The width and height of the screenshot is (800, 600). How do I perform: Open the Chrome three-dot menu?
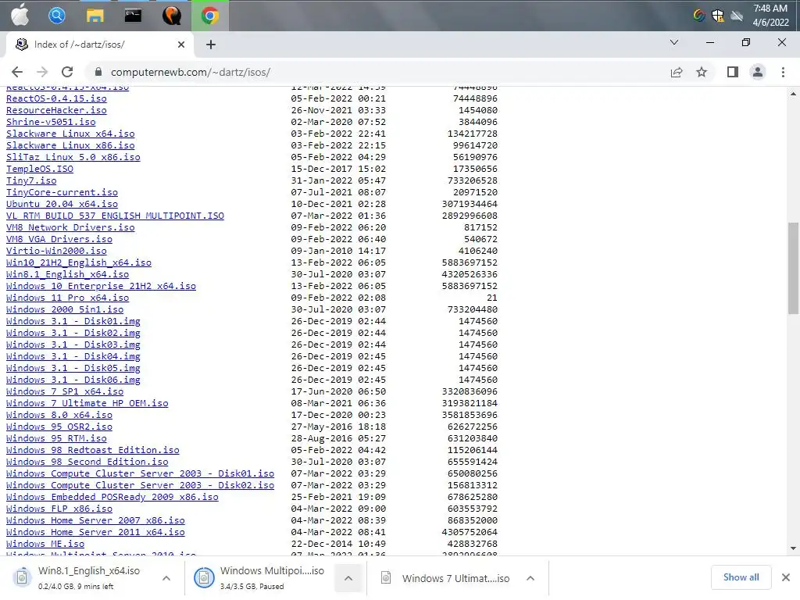pos(783,72)
